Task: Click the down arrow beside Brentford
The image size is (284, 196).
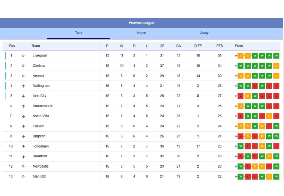Action: coord(23,157)
